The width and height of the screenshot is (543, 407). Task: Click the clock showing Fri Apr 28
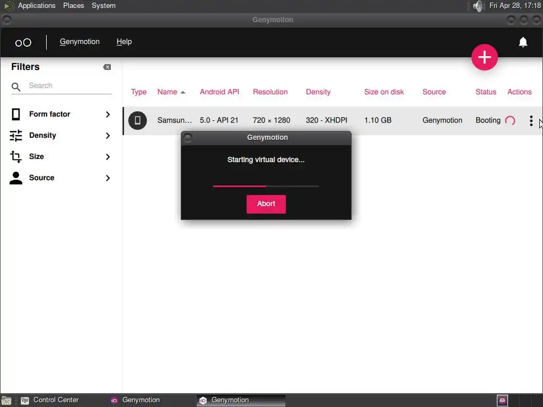coord(514,5)
